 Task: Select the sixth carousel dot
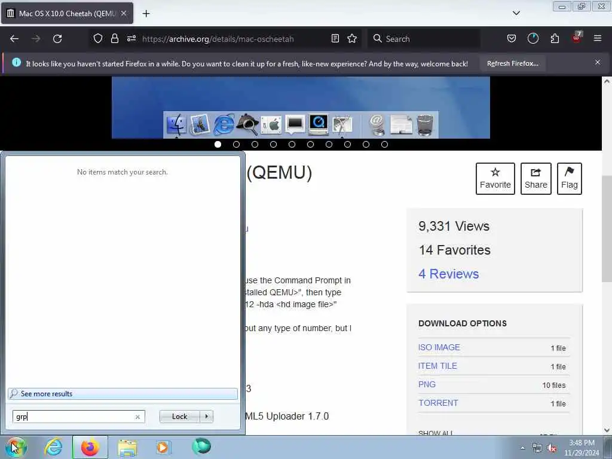point(310,145)
